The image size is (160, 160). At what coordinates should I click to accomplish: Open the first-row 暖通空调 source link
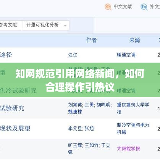point(126,55)
